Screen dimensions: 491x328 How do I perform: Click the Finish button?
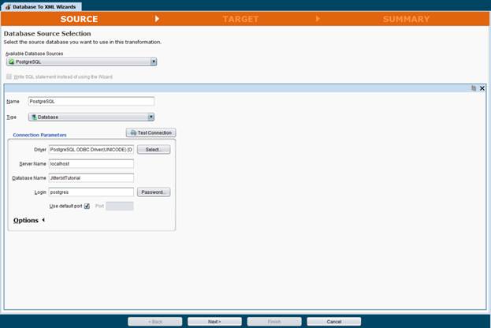[274, 322]
